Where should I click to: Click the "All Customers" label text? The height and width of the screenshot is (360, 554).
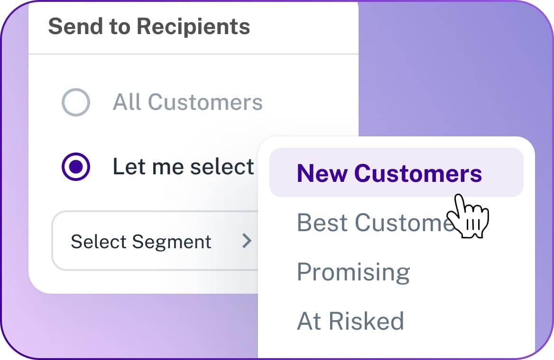click(x=187, y=102)
